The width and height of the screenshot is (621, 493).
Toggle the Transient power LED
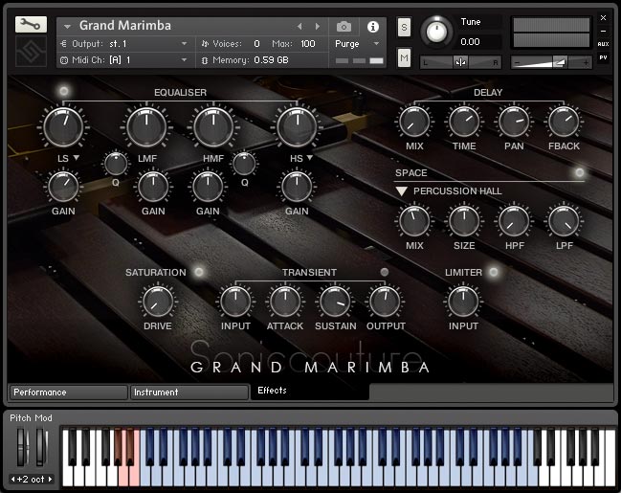(x=384, y=272)
